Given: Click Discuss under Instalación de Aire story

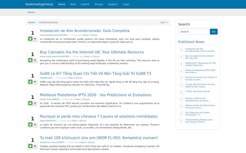Looking at the screenshot, I should tap(94, 35).
